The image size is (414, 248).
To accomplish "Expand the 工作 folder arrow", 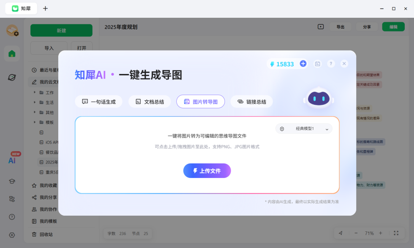I will coord(35,92).
